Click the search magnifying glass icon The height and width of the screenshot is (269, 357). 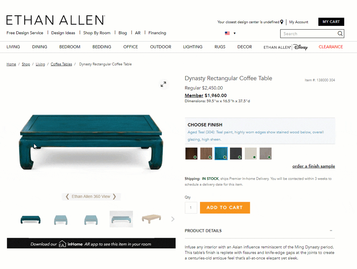tap(340, 34)
